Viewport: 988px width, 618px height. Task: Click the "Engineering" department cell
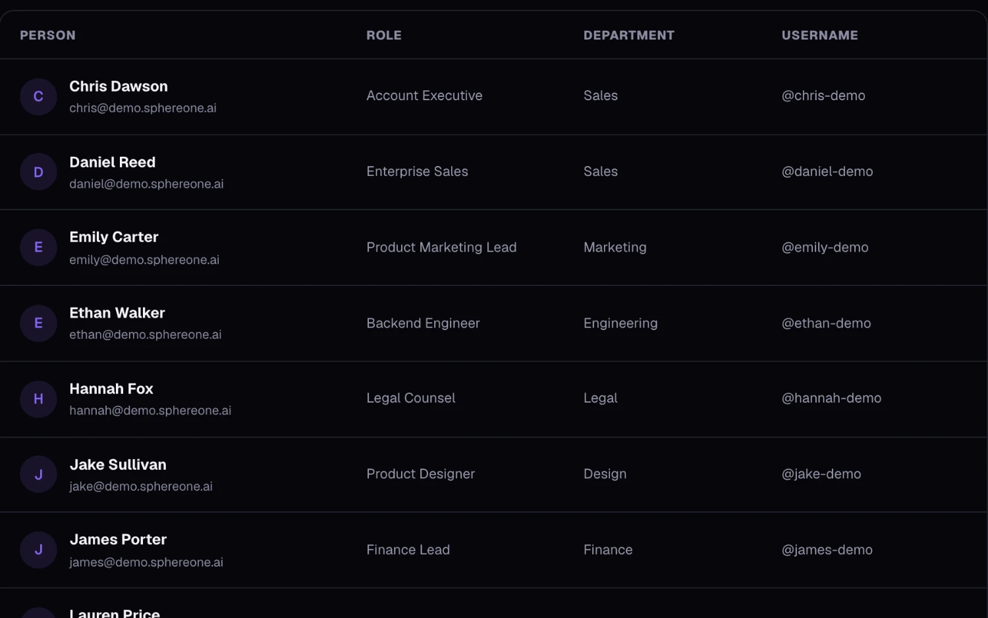click(x=620, y=323)
